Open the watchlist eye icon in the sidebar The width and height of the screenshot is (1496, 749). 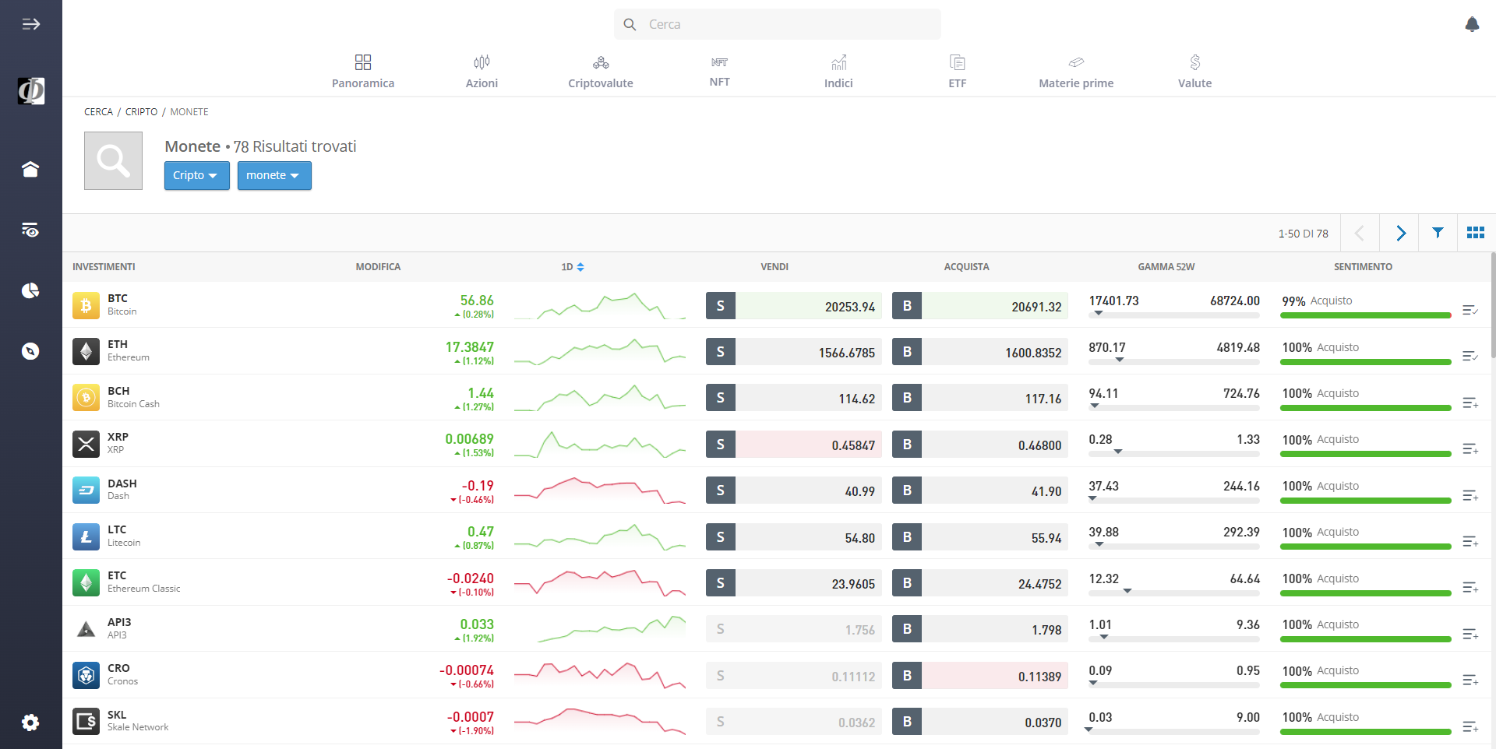tap(30, 230)
